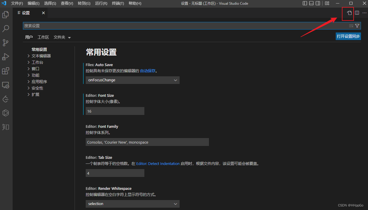The height and width of the screenshot is (210, 368).
Task: Switch to the 工作区 settings tab
Action: coord(43,37)
